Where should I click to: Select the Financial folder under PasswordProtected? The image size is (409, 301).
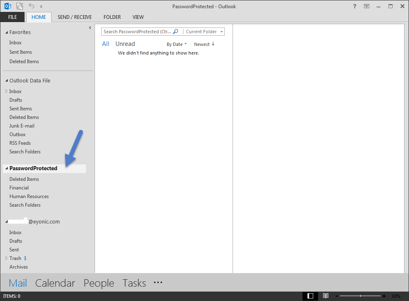pos(19,187)
